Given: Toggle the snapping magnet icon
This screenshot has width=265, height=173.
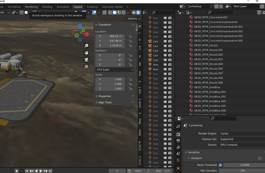Looking at the screenshot, I should pyautogui.click(x=22, y=12).
